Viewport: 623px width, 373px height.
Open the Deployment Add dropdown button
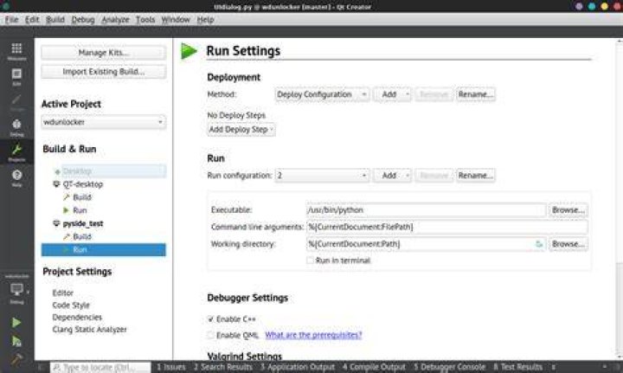[x=392, y=94]
